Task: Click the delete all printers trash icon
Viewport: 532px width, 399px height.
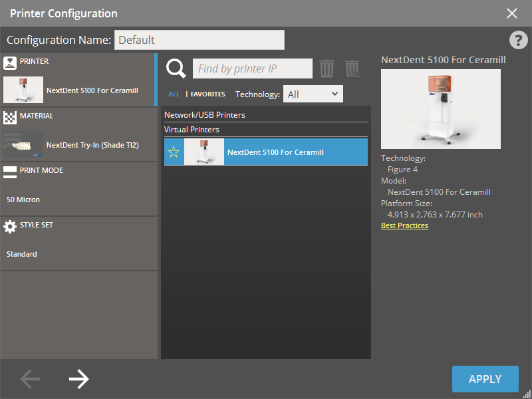Action: pos(352,68)
